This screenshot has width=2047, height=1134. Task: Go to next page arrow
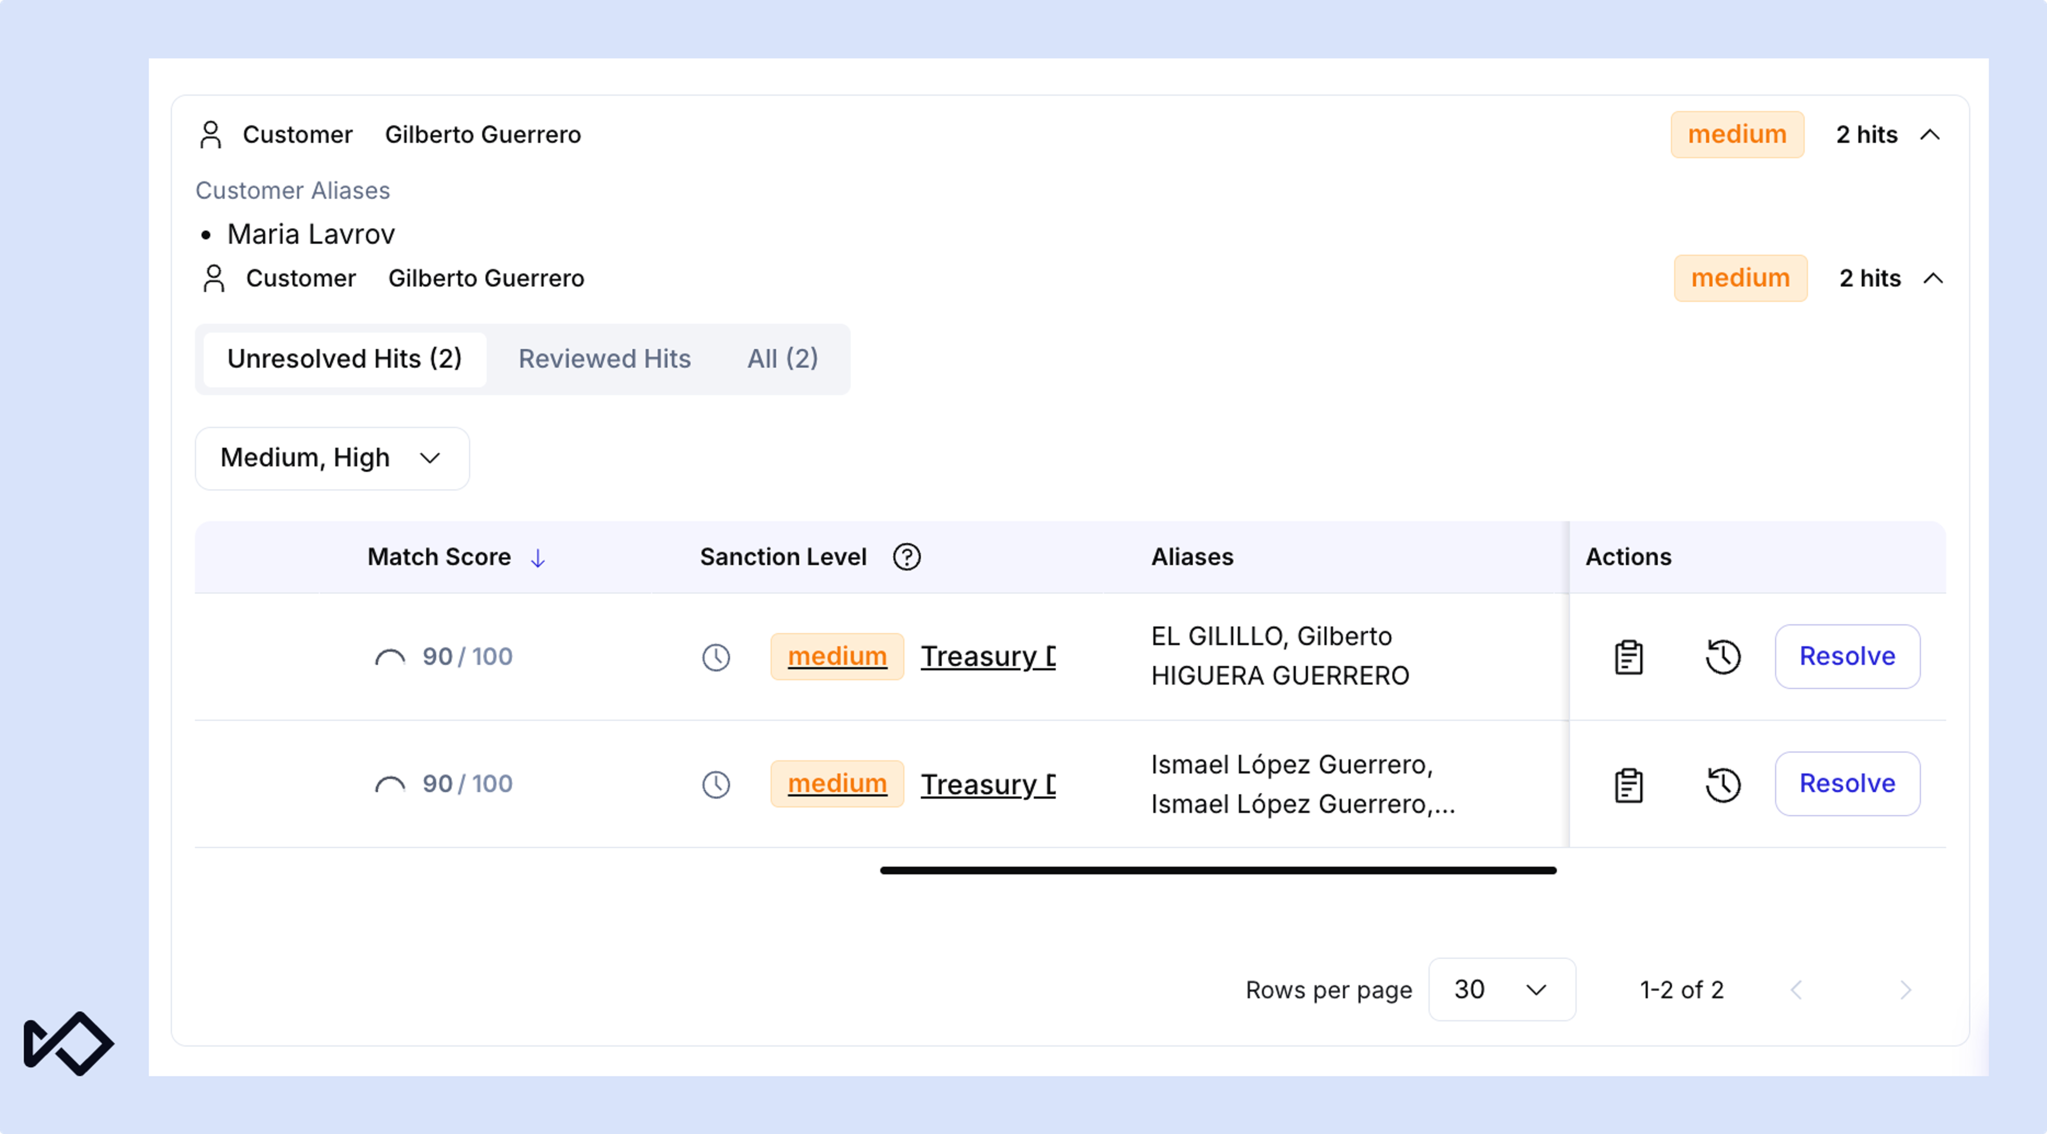1905,990
